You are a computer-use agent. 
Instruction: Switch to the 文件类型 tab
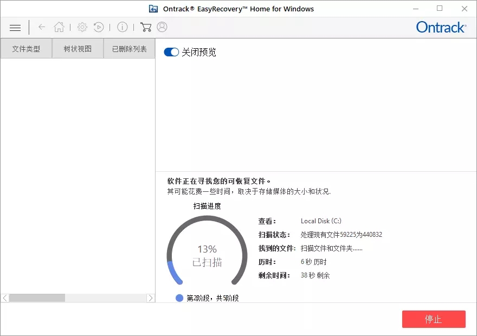pos(26,49)
